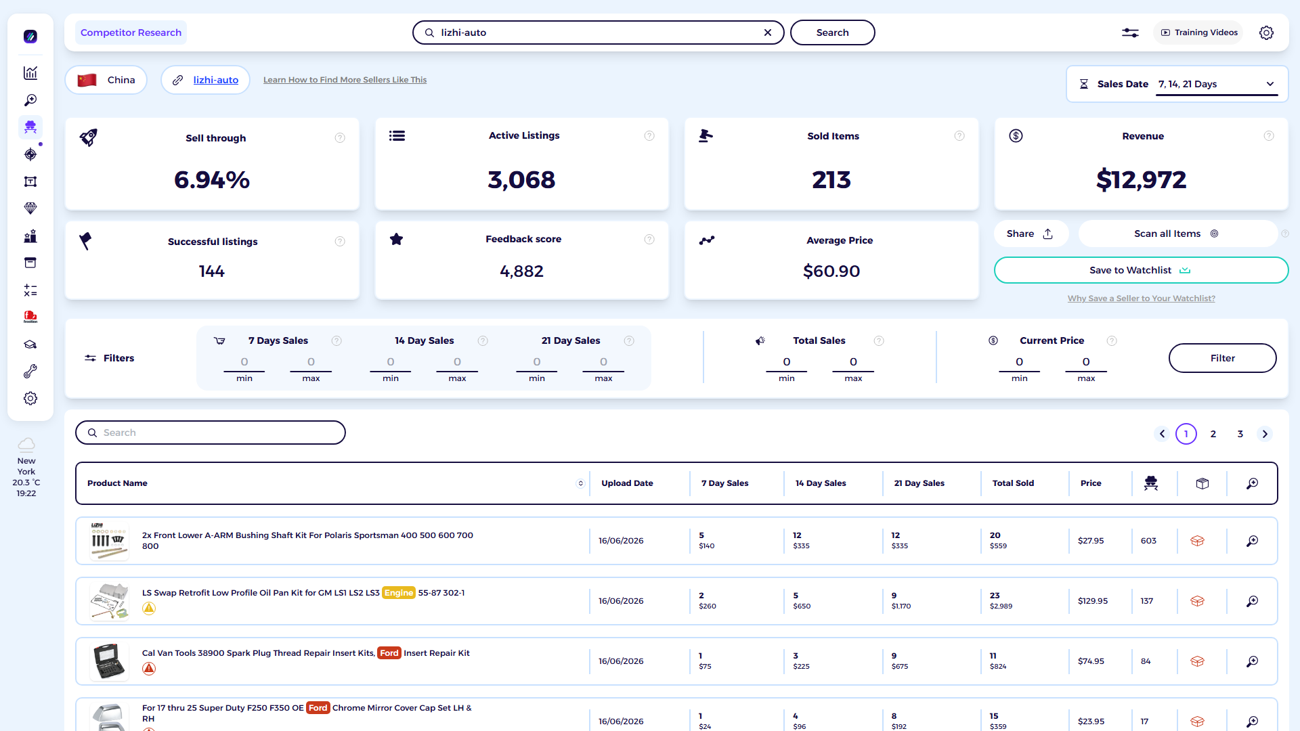Click magnifier icon for Cal Van Tools row
Screen dimensions: 1300x731
pos(1253,661)
